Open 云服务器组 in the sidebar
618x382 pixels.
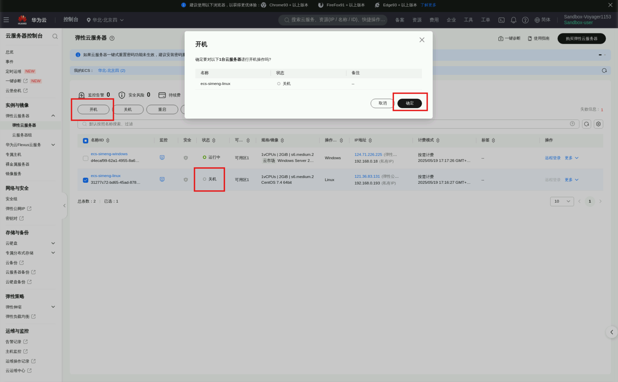[x=22, y=135]
